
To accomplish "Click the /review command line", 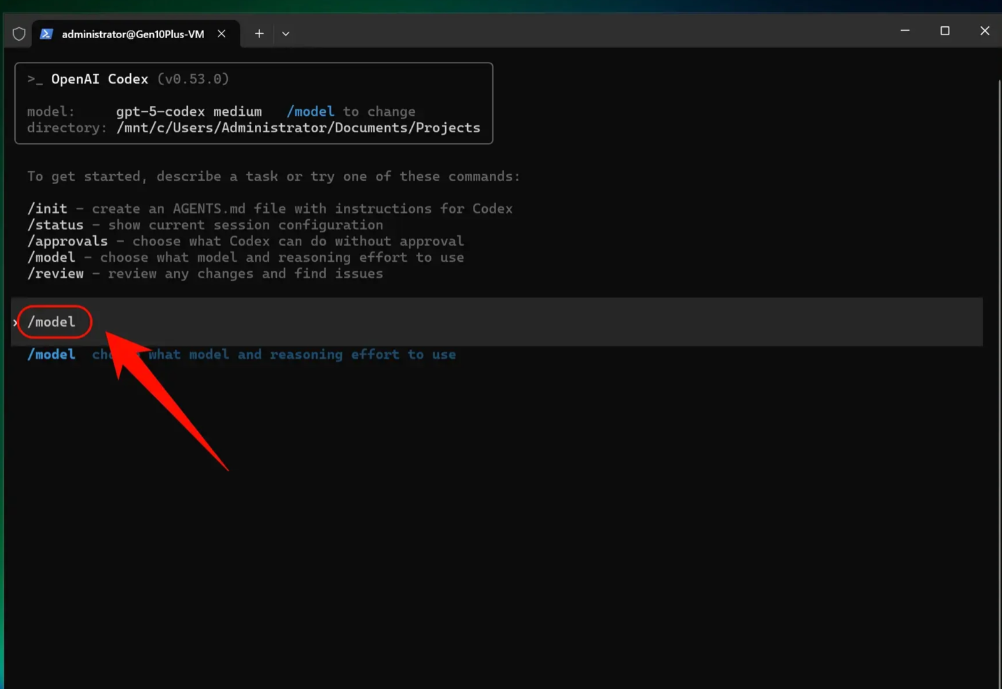I will pyautogui.click(x=205, y=274).
